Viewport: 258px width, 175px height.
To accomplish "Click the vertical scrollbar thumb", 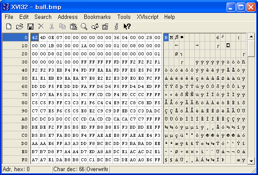I will pyautogui.click(x=251, y=48).
